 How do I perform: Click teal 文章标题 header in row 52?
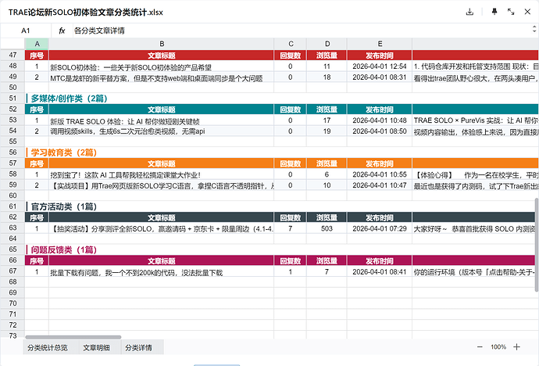162,109
